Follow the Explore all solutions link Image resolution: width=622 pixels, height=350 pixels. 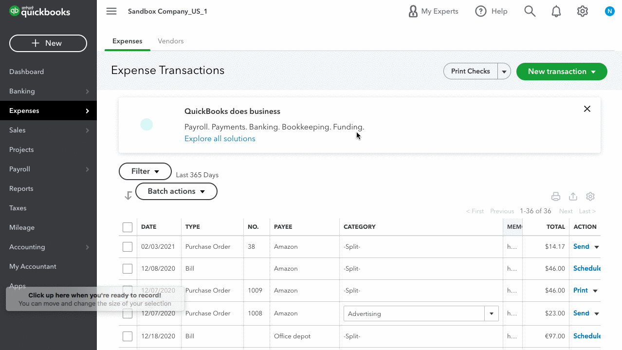pos(220,139)
